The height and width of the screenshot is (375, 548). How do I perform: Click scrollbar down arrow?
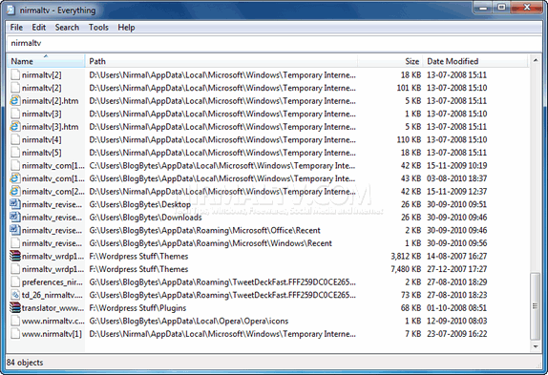536,346
